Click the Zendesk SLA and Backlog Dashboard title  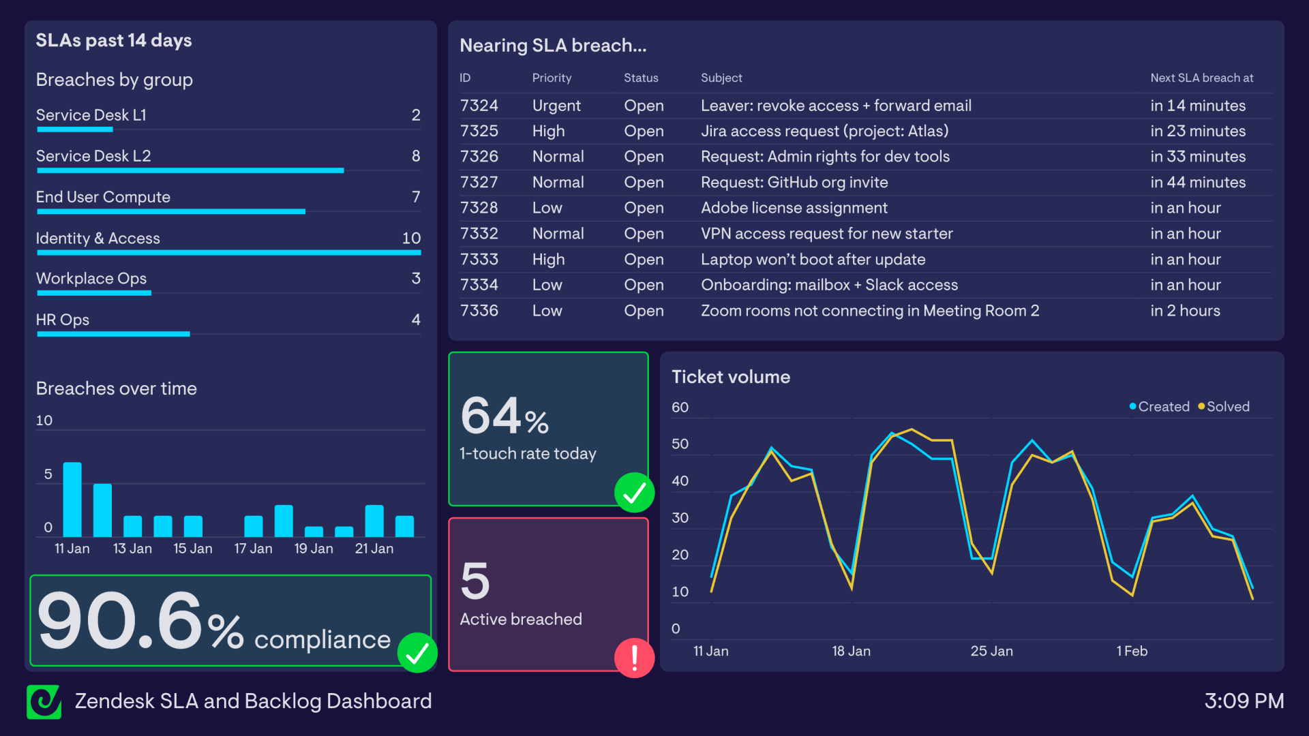(253, 701)
